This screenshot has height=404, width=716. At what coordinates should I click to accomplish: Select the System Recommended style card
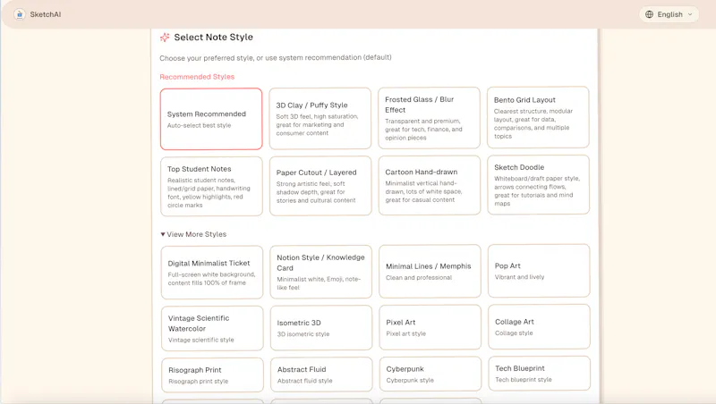click(x=211, y=119)
